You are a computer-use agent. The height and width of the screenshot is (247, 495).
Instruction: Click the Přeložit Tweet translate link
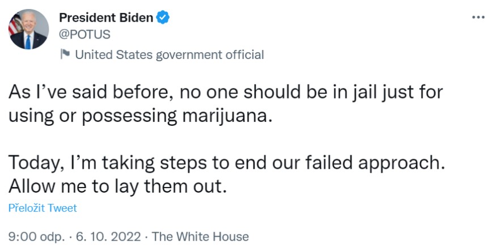(x=43, y=208)
